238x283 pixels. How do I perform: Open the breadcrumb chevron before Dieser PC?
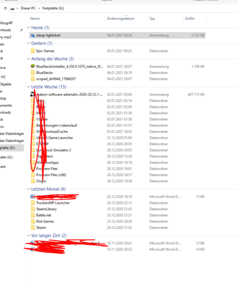[18, 8]
